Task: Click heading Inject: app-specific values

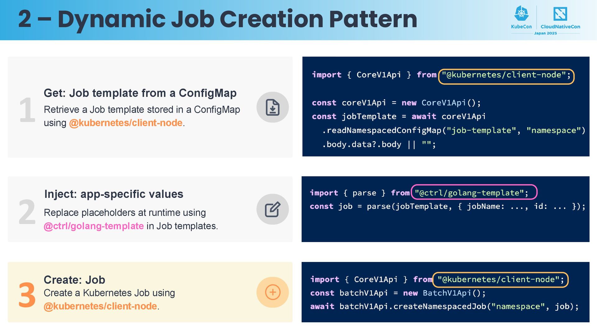Action: (114, 194)
